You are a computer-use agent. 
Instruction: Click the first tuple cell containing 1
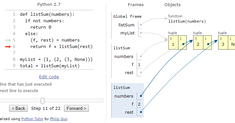pyautogui.click(x=173, y=43)
